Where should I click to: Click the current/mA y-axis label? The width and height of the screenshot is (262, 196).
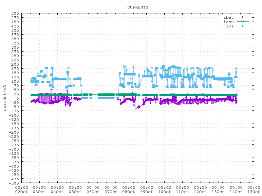pyautogui.click(x=5, y=98)
